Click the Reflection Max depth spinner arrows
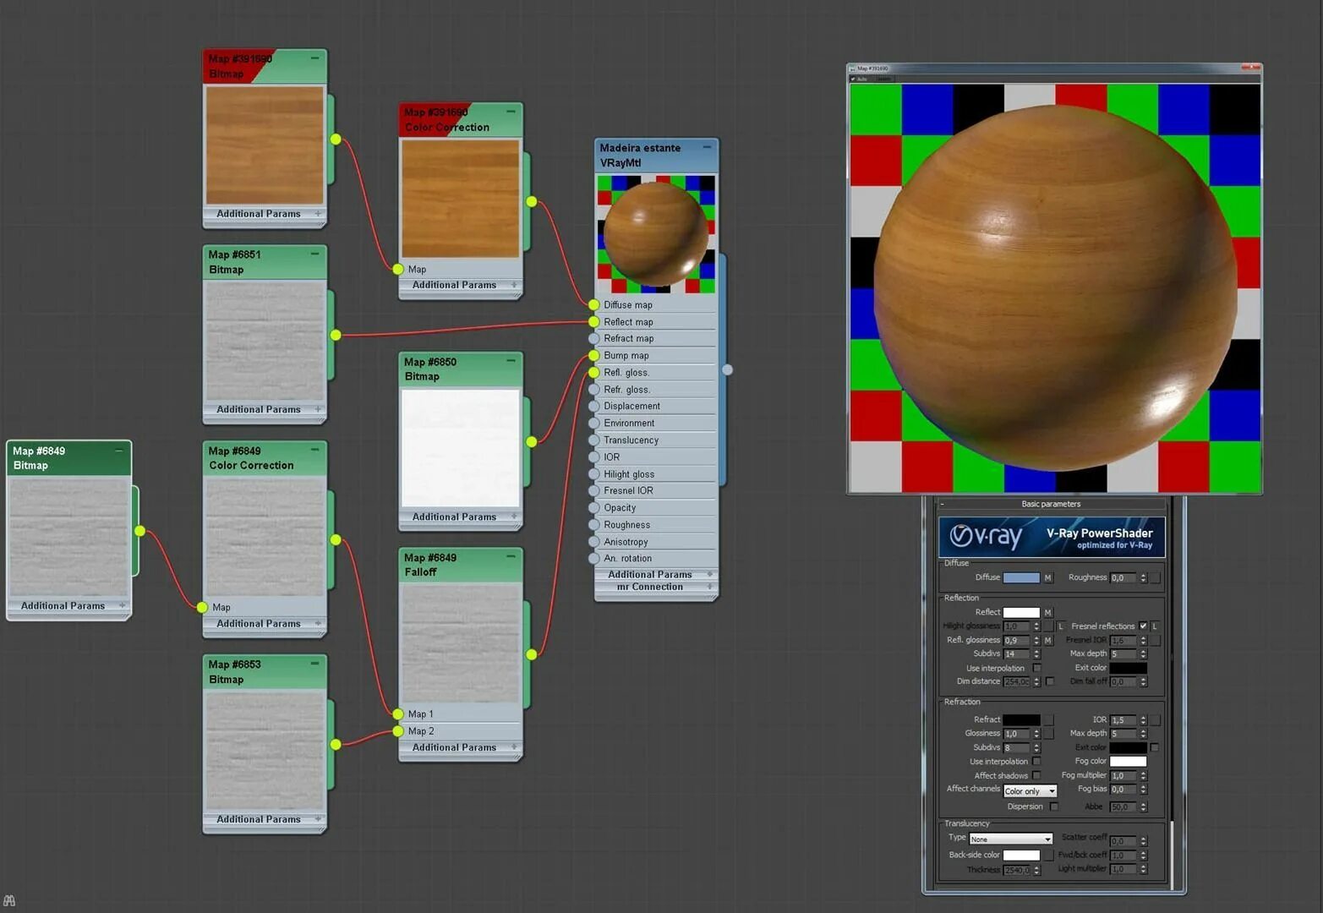Image resolution: width=1323 pixels, height=913 pixels. click(1143, 654)
